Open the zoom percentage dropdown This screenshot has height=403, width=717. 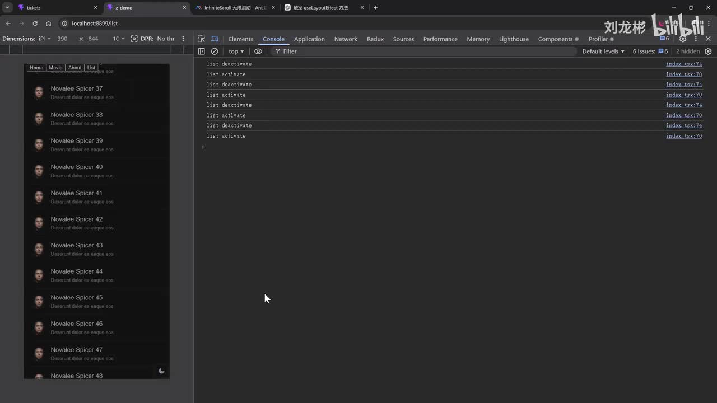click(x=119, y=39)
